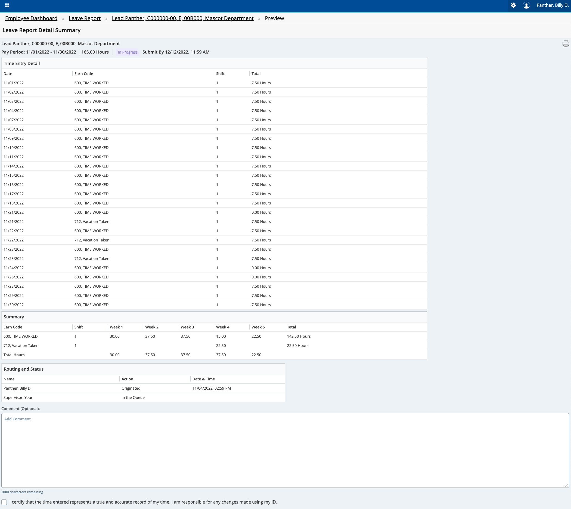This screenshot has height=509, width=571.
Task: Click the In Progress status badge
Action: pyautogui.click(x=128, y=52)
